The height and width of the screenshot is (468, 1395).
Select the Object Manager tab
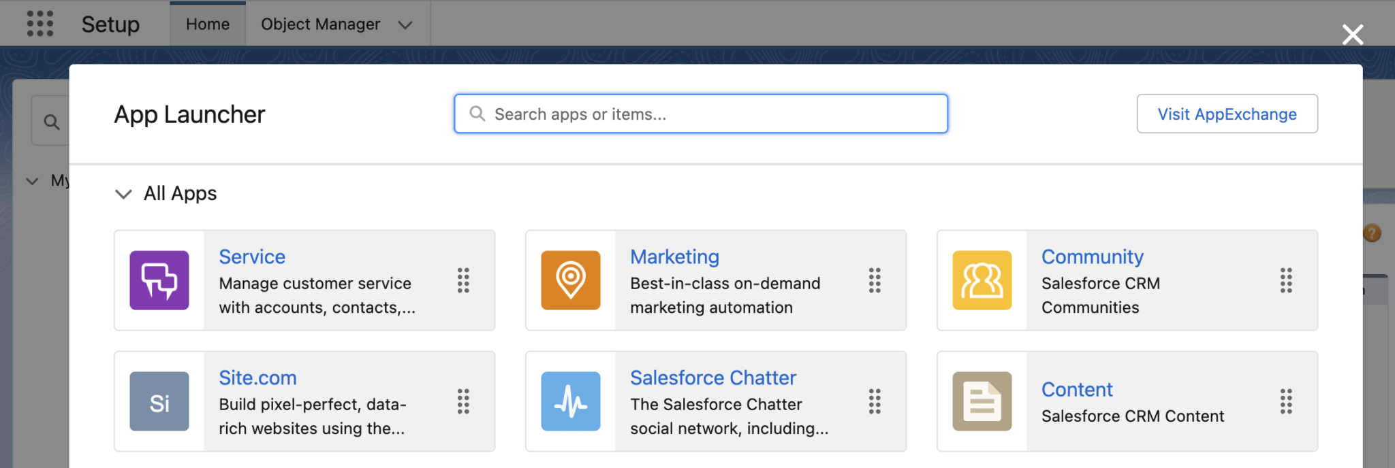[320, 24]
